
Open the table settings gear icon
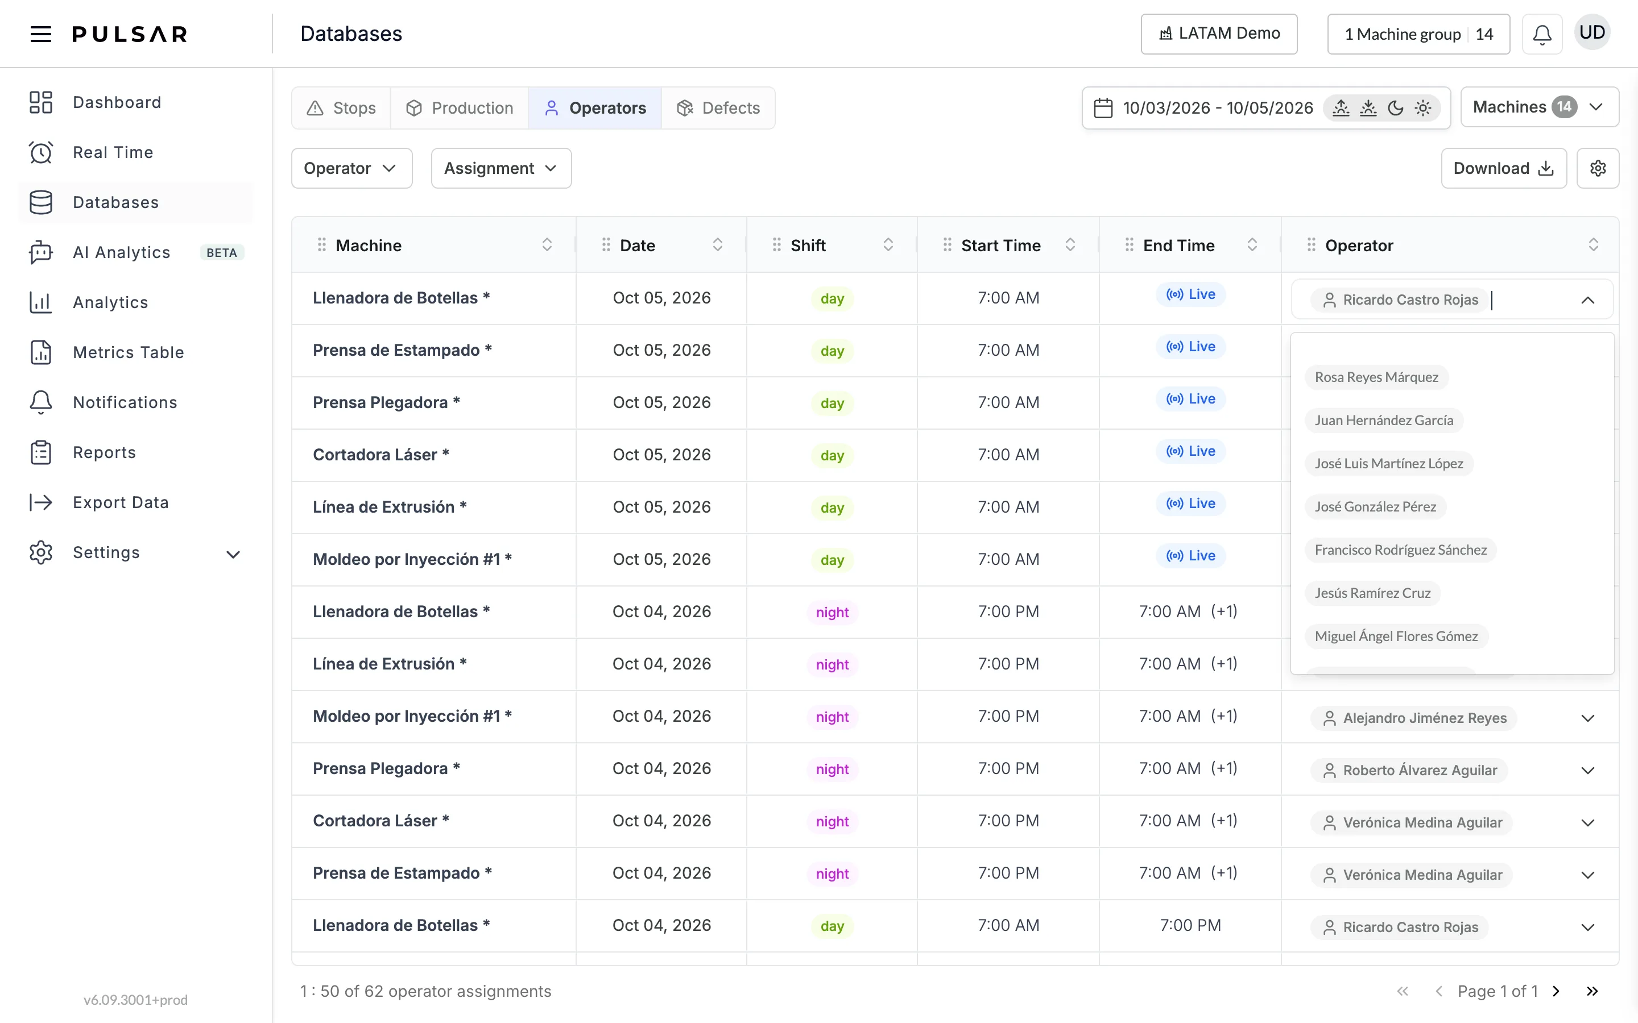pyautogui.click(x=1598, y=168)
